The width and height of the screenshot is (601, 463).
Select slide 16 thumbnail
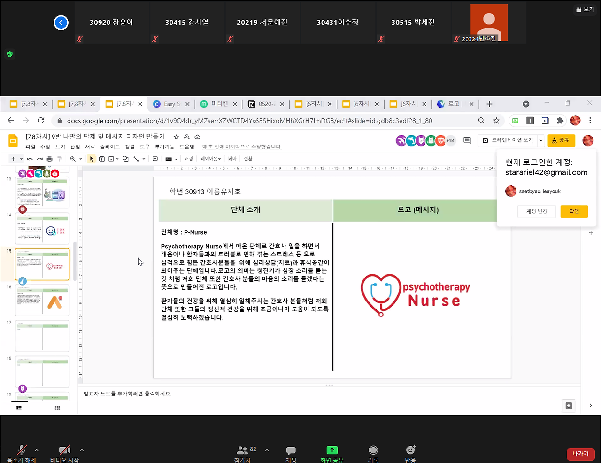coord(42,300)
